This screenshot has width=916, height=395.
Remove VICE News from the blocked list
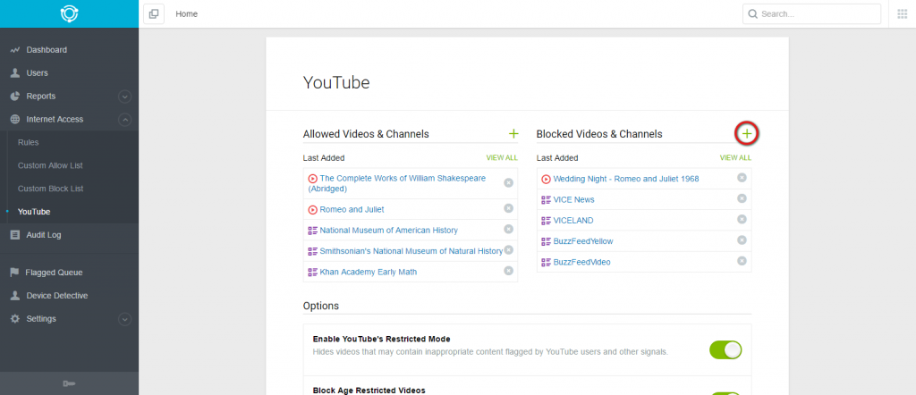tap(742, 198)
